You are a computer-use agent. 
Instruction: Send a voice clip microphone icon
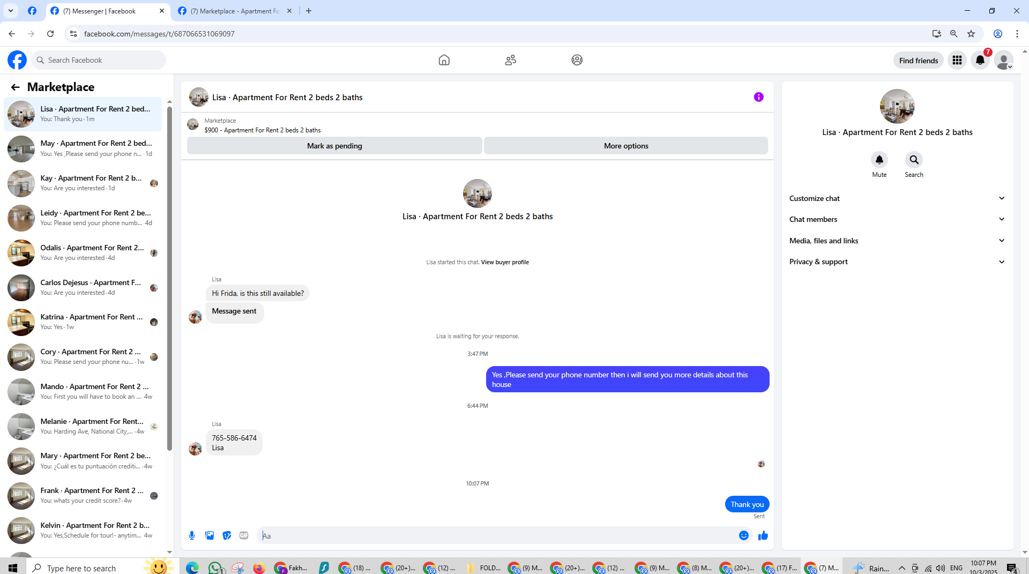192,535
